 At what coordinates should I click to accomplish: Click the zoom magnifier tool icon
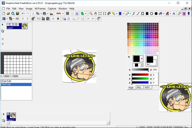[91, 13]
